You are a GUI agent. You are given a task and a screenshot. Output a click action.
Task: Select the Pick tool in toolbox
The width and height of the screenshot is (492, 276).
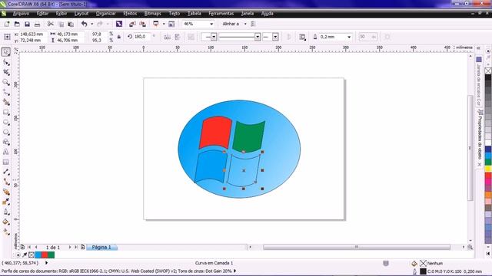[x=6, y=52]
